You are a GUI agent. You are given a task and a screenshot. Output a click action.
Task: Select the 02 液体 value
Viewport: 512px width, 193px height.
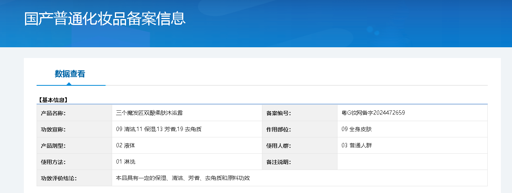tap(126, 146)
